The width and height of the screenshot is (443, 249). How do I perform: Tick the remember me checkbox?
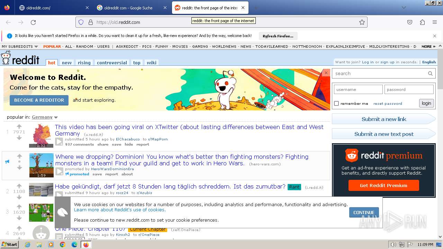point(336,103)
